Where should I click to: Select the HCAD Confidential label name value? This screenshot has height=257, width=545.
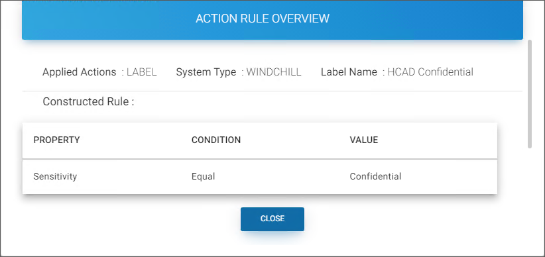tap(430, 72)
